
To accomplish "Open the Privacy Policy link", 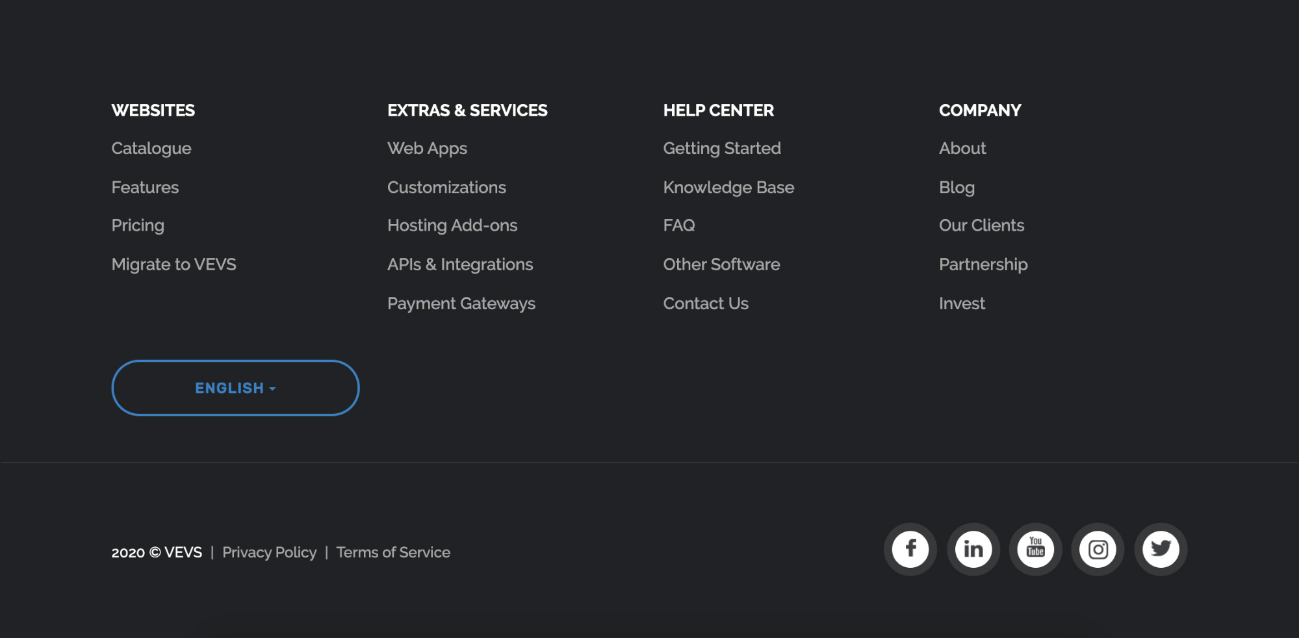I will [x=270, y=552].
